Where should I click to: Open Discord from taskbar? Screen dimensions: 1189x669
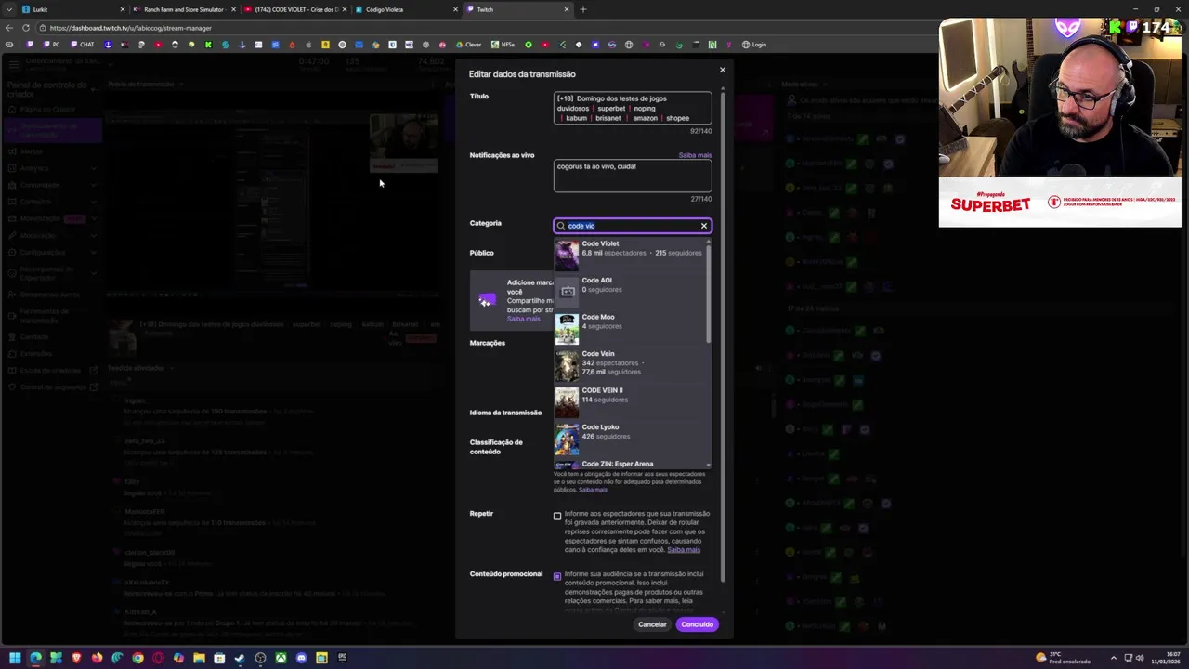coord(301,659)
